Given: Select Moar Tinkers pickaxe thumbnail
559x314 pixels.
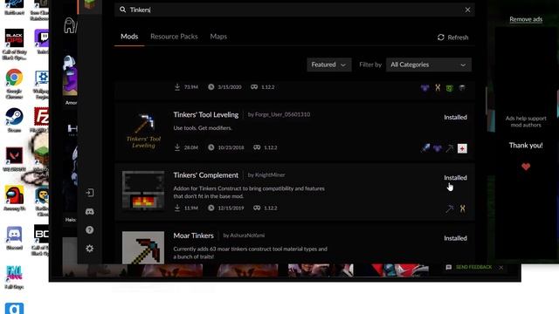Looking at the screenshot, I should (143, 248).
